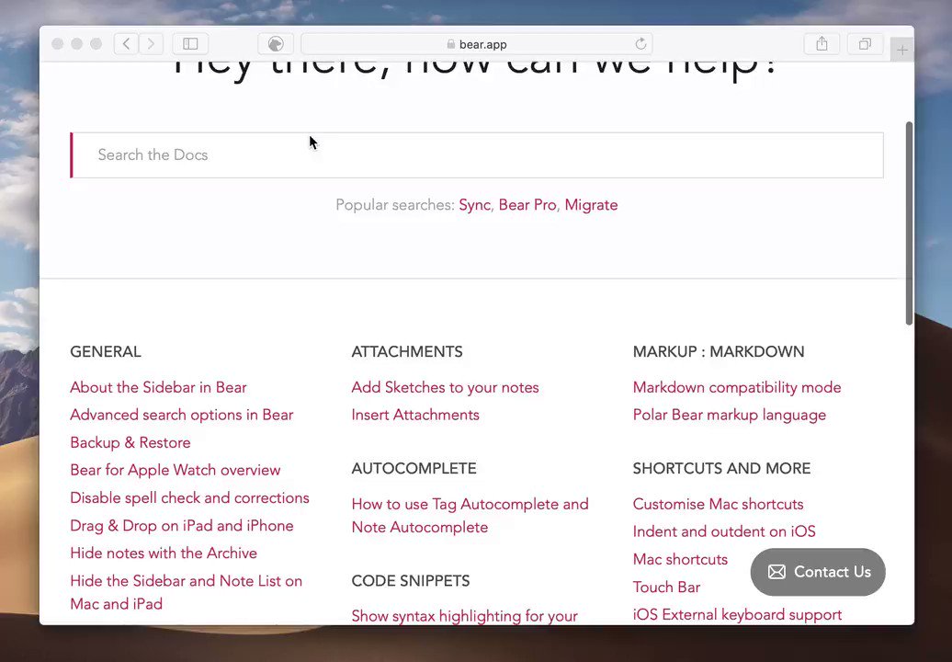
Task: Click the bear.app address bar
Action: (x=477, y=44)
